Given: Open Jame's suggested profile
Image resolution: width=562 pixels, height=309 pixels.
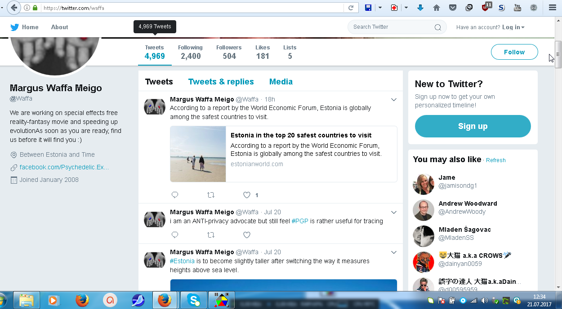Looking at the screenshot, I should tap(447, 177).
